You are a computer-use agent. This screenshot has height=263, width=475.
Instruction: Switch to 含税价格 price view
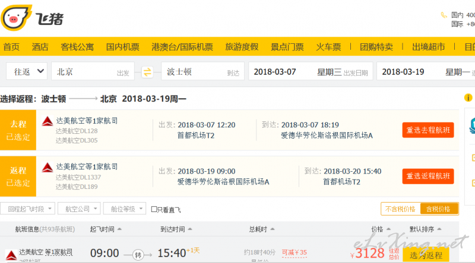pyautogui.click(x=438, y=209)
